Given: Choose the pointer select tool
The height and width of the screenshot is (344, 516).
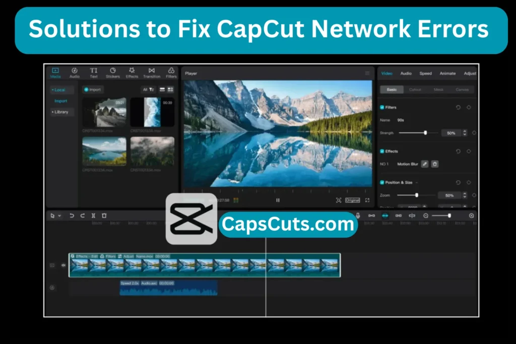Looking at the screenshot, I should click(52, 216).
